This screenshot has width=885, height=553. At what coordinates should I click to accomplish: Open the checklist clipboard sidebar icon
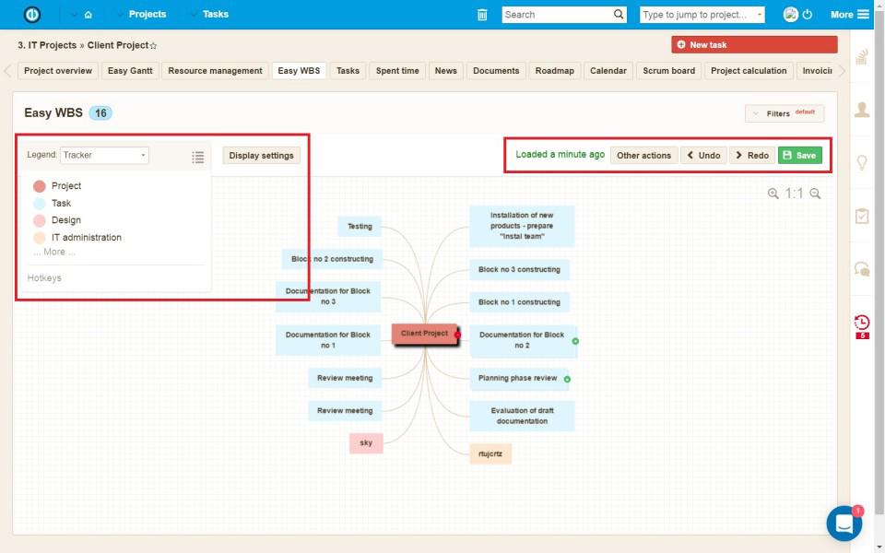point(862,216)
